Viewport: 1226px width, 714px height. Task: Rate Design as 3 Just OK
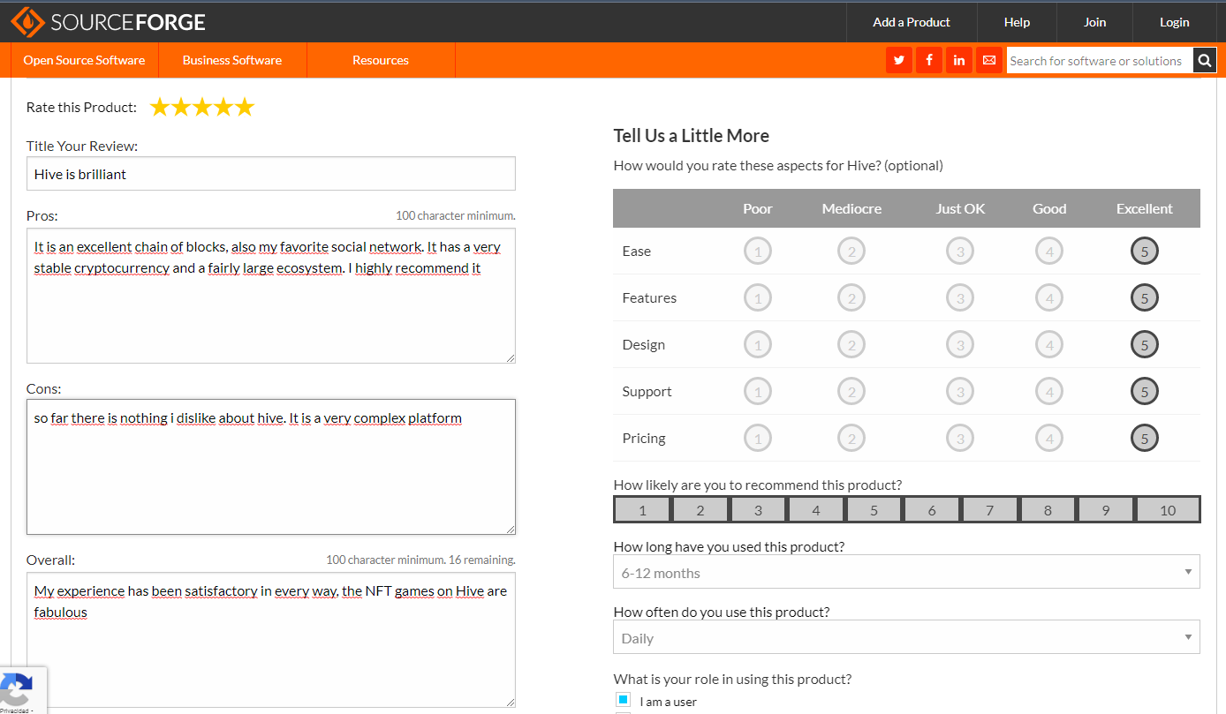point(960,345)
